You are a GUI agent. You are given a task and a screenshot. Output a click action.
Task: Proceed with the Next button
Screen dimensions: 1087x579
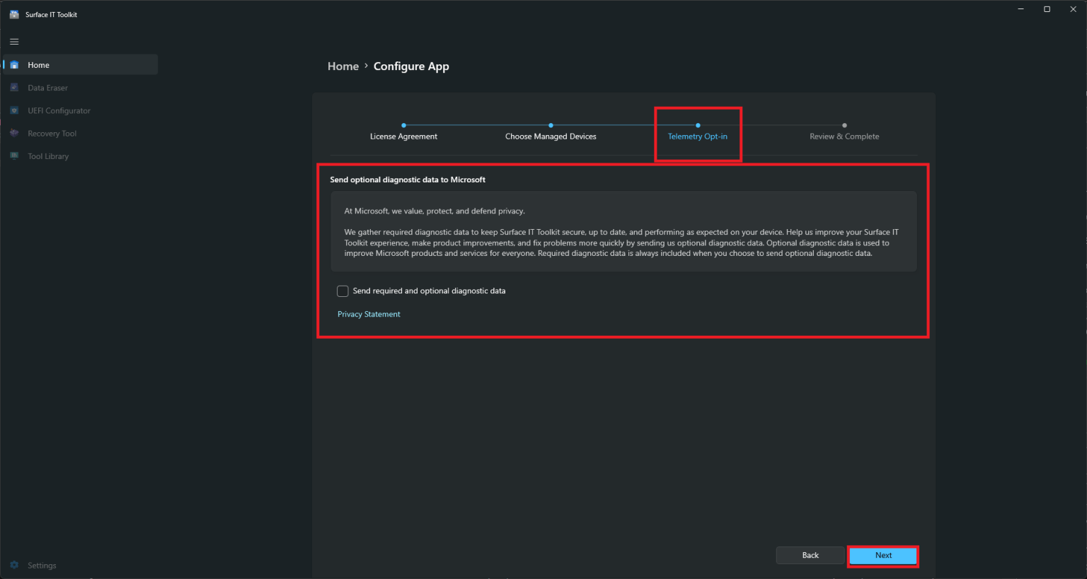(x=882, y=555)
